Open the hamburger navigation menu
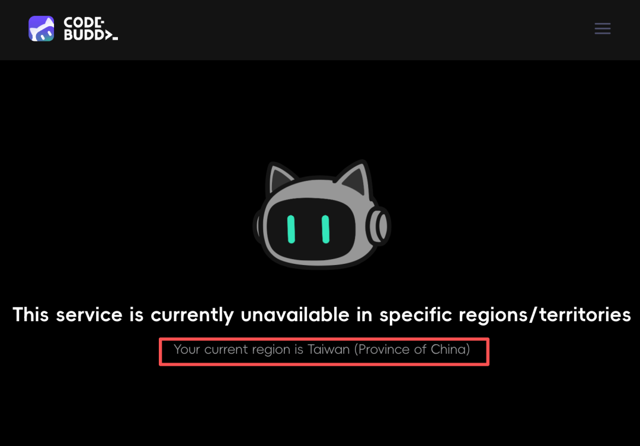Viewport: 640px width, 446px height. [603, 28]
